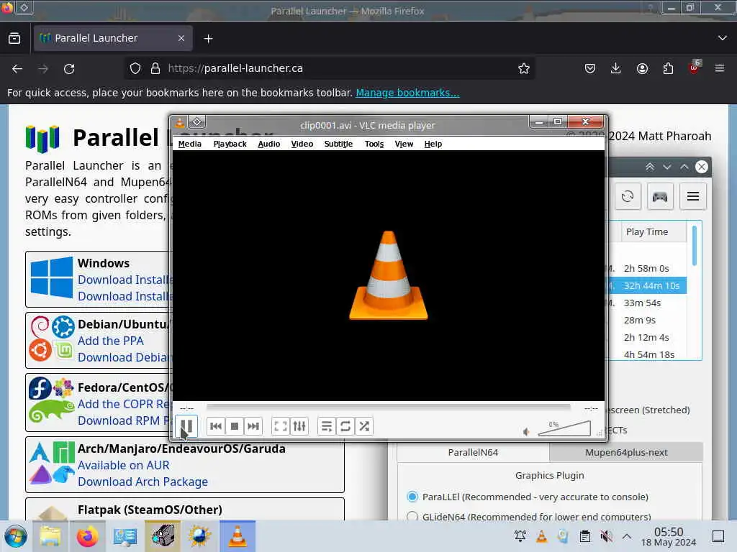
Task: Click the refresh icon in launcher screenshot
Action: pos(628,196)
